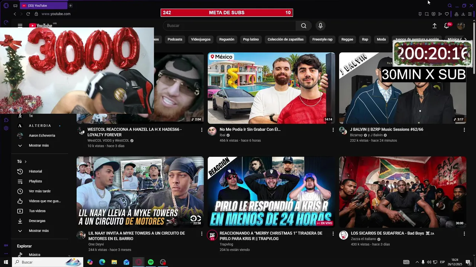The height and width of the screenshot is (267, 476).
Task: Open options for LIL NAAY INVITA video
Action: pyautogui.click(x=202, y=234)
